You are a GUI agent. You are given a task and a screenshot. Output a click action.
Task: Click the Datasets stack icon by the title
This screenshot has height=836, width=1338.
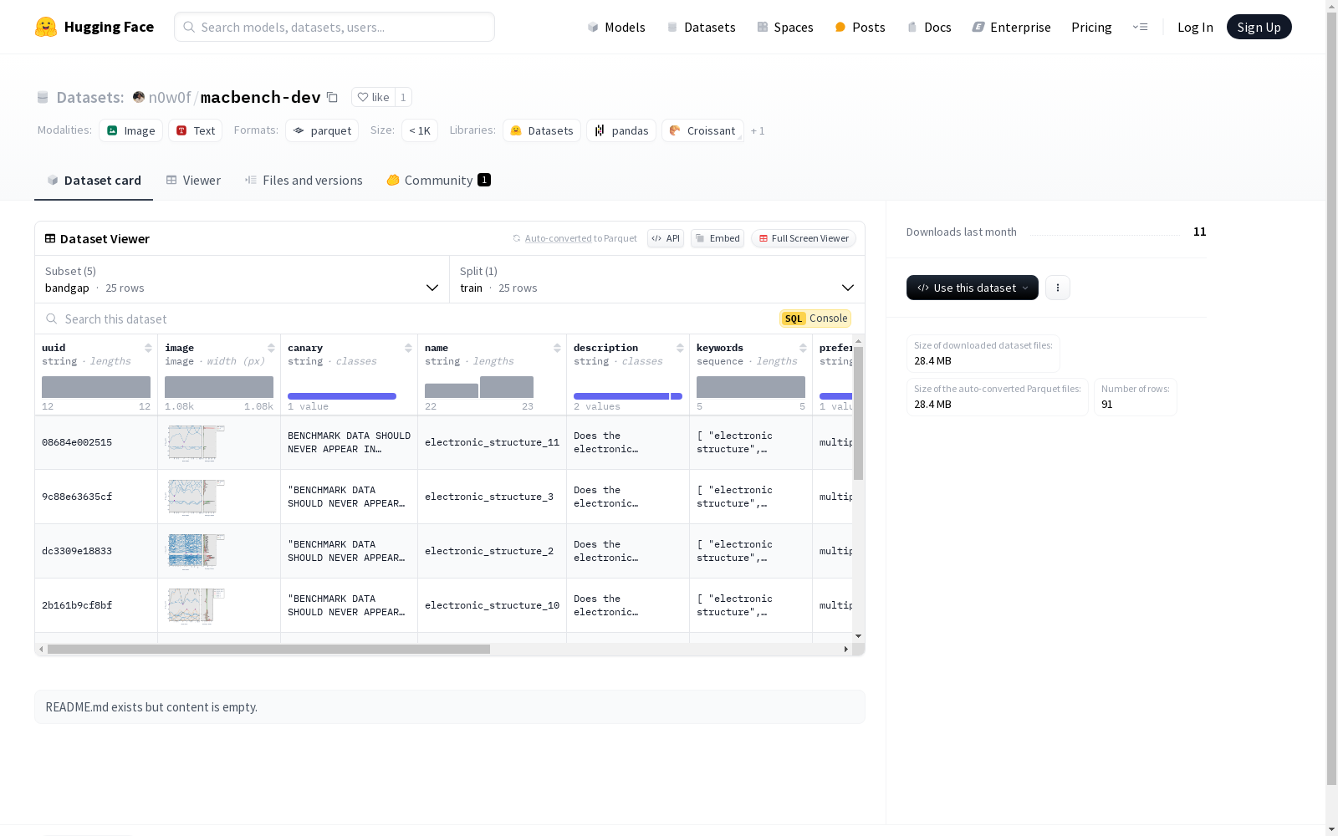coord(43,97)
